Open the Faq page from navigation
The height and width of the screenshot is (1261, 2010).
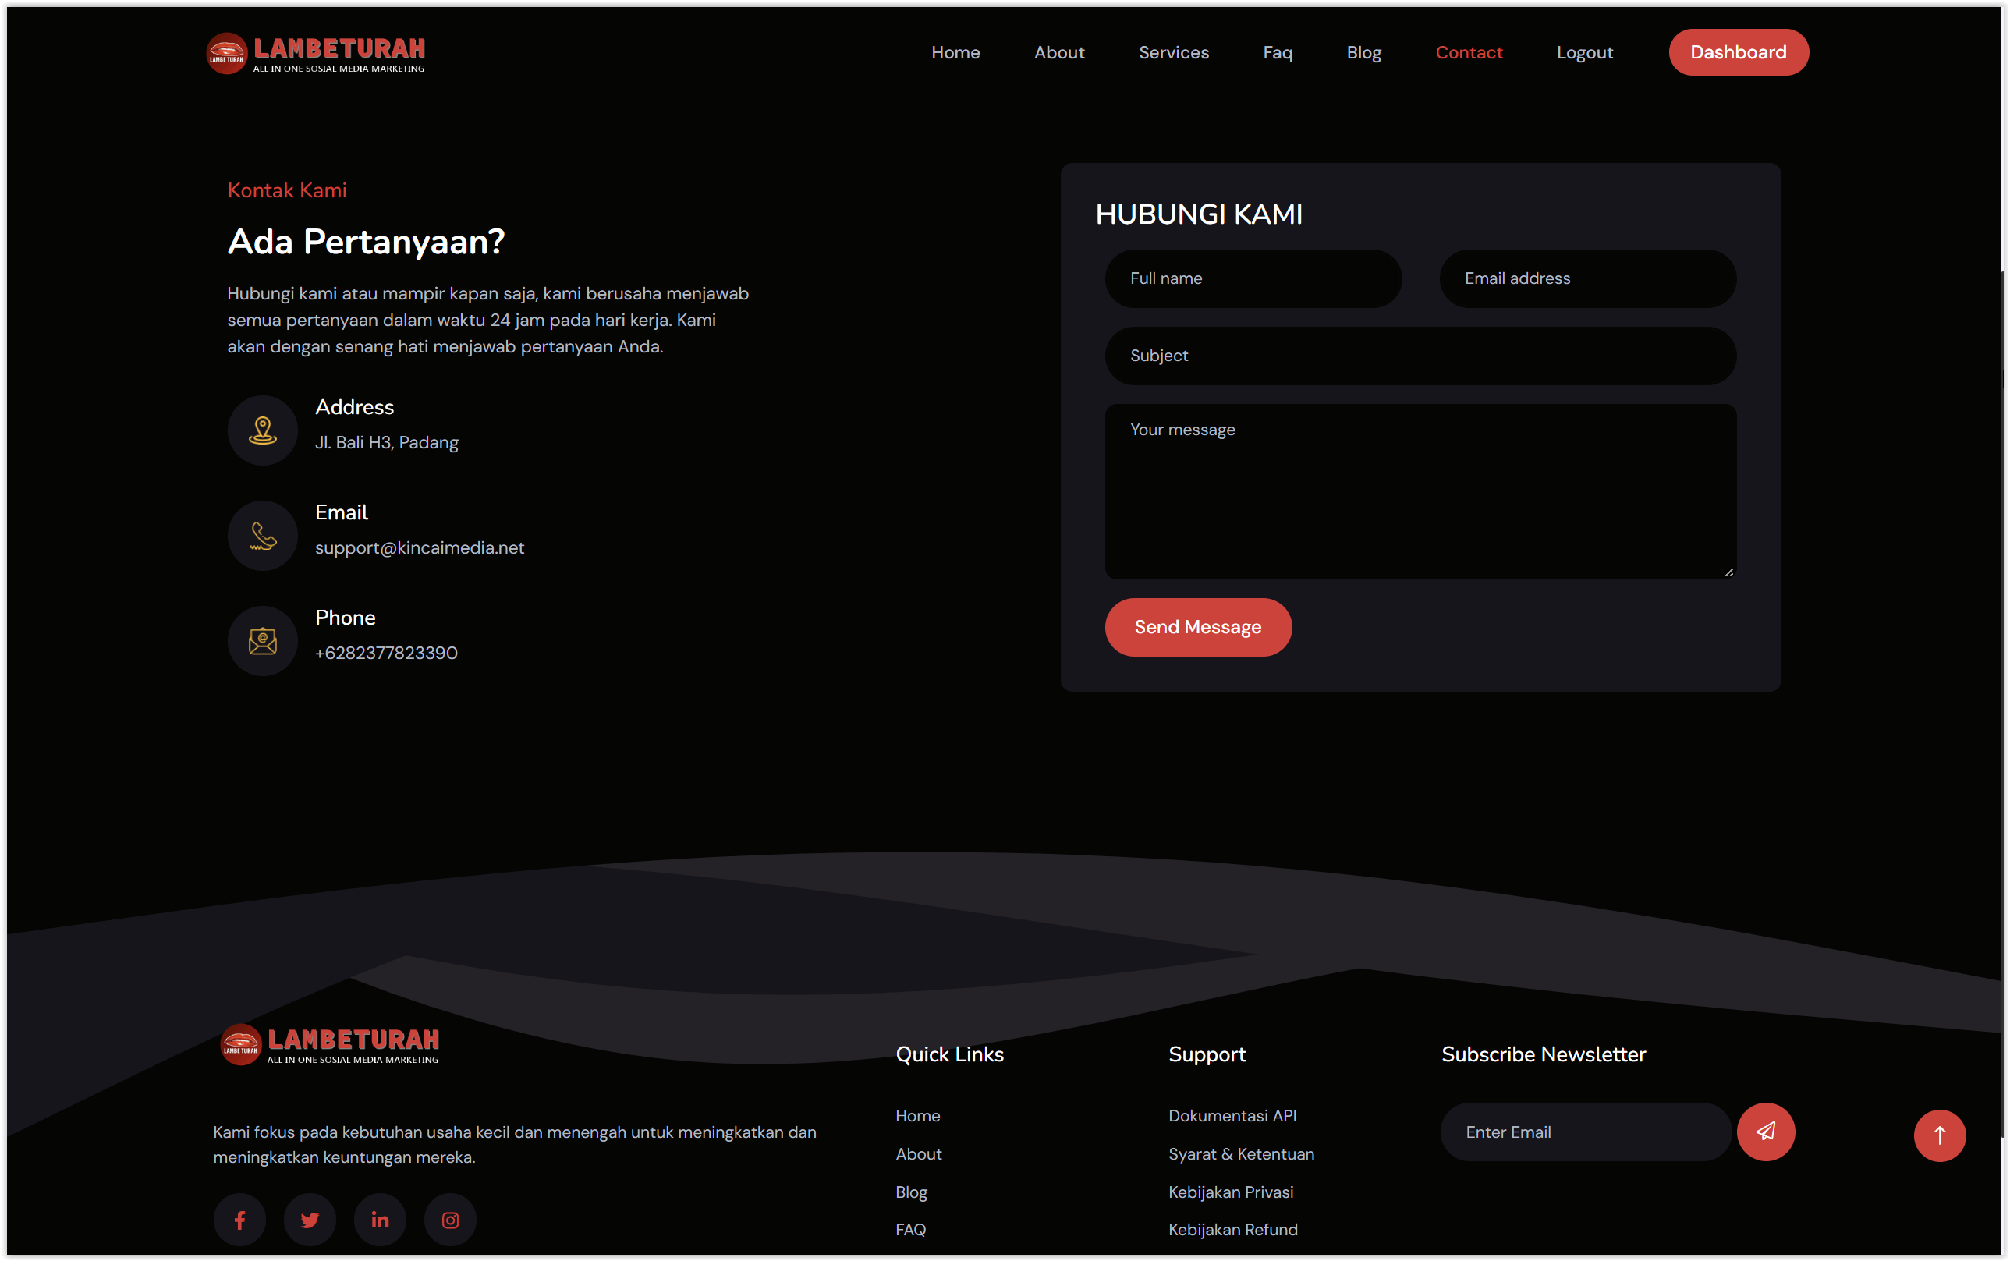(1278, 51)
